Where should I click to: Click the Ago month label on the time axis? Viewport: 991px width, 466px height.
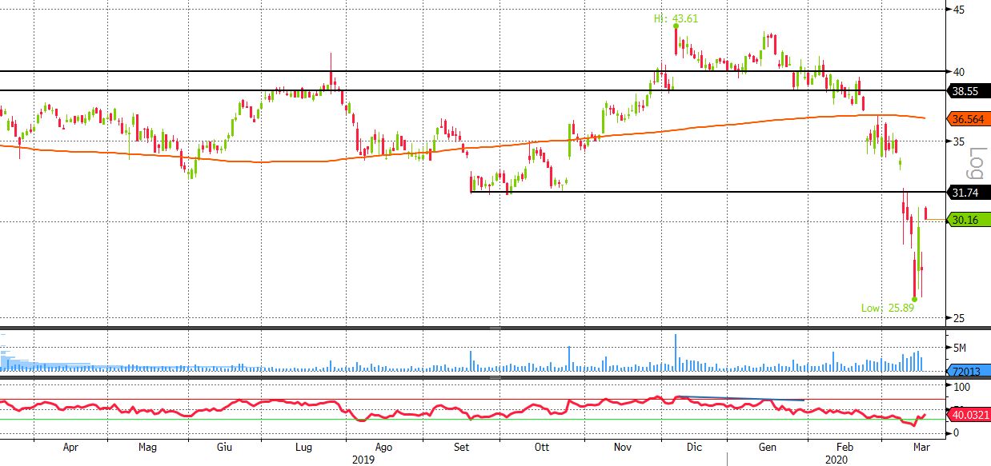pyautogui.click(x=384, y=449)
